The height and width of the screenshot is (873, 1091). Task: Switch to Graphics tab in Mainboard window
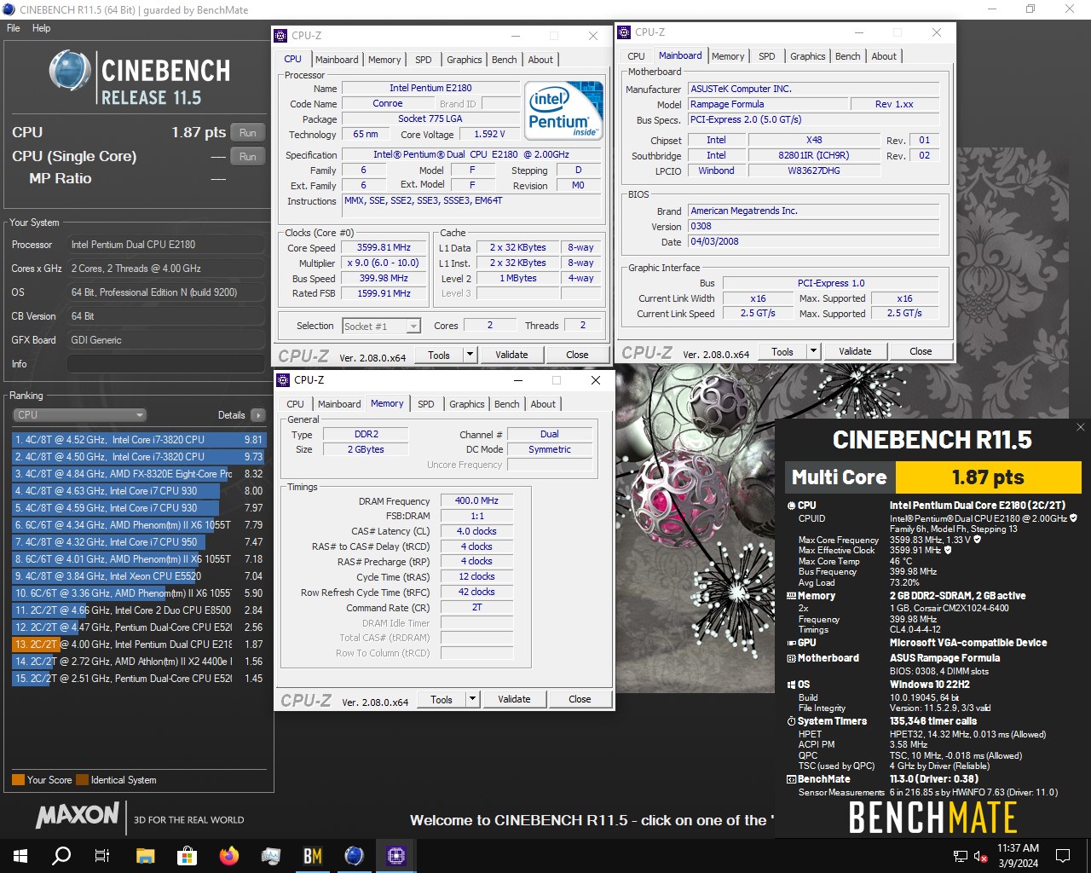[807, 56]
